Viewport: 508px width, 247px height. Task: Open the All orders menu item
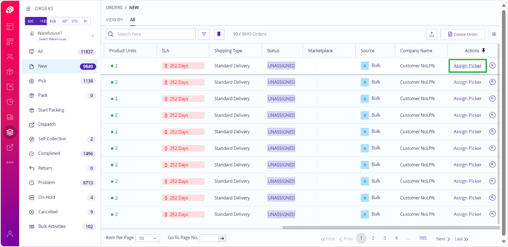coord(60,52)
